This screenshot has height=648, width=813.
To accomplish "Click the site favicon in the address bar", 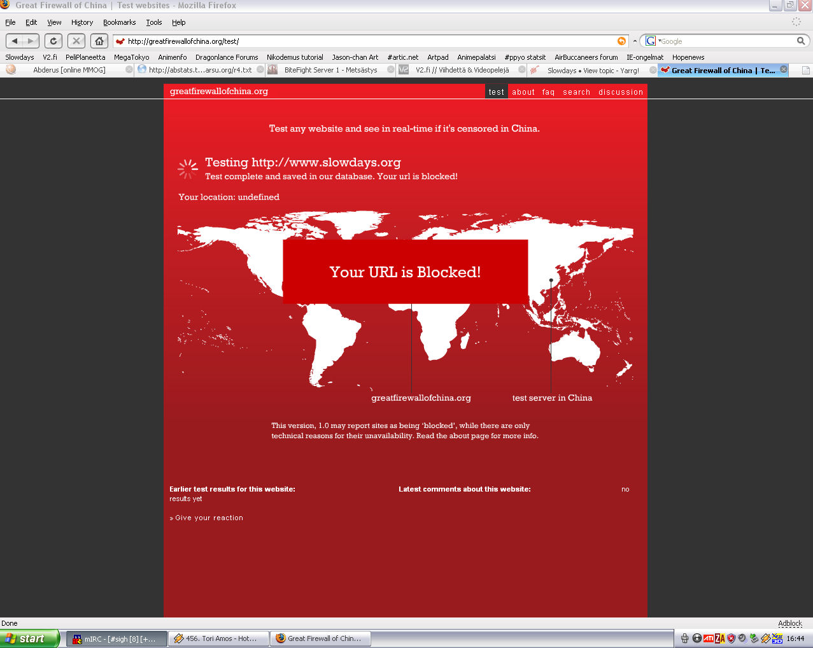I will coord(120,41).
